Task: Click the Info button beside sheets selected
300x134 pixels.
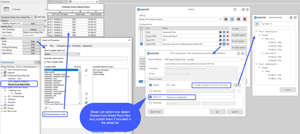Action: [x=238, y=85]
